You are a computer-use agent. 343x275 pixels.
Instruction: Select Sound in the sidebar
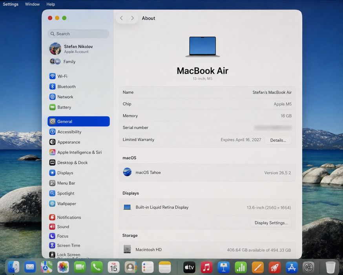click(x=78, y=227)
